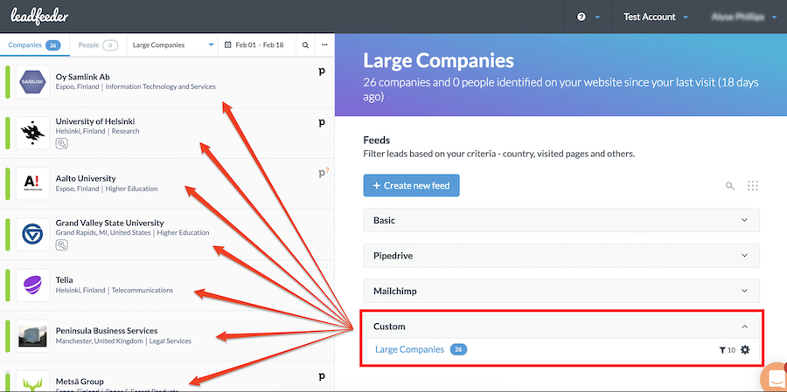Open the Test Account dropdown
The height and width of the screenshot is (392, 787).
(656, 17)
